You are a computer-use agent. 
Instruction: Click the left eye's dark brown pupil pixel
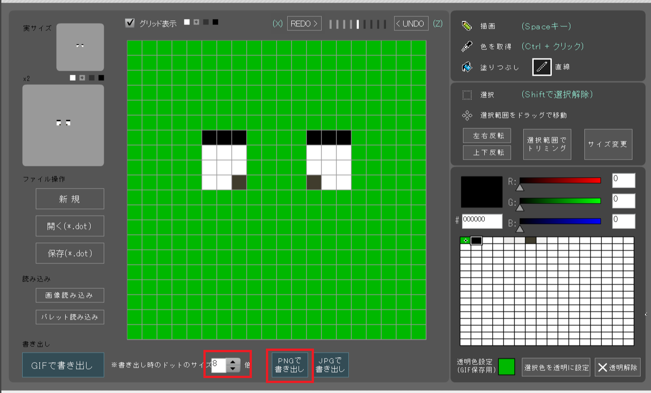(x=239, y=183)
